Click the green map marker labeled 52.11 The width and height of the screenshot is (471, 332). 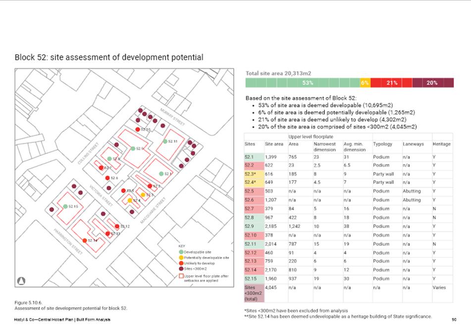tap(165, 141)
